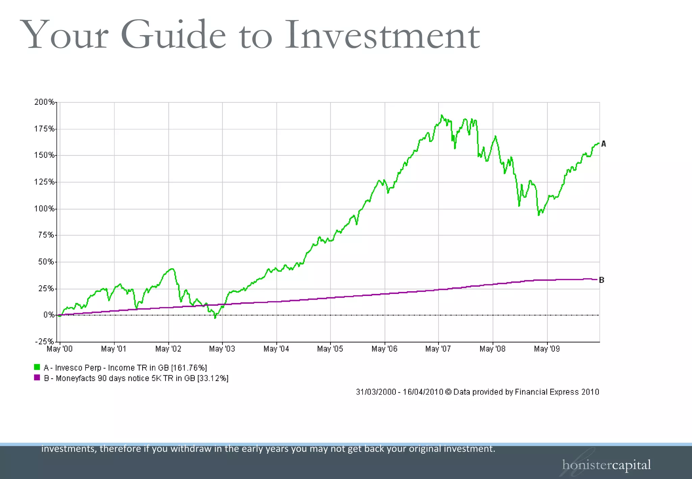Click the 125% y-axis label
This screenshot has height=479, width=692.
tap(44, 182)
